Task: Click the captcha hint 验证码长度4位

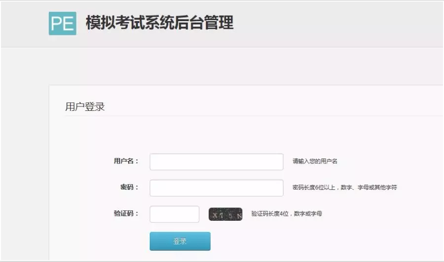Action: pyautogui.click(x=286, y=214)
